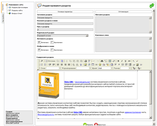Image resolution: width=157 pixels, height=126 pixels.
Task: Set menu display to Выключено
Action: (52, 50)
